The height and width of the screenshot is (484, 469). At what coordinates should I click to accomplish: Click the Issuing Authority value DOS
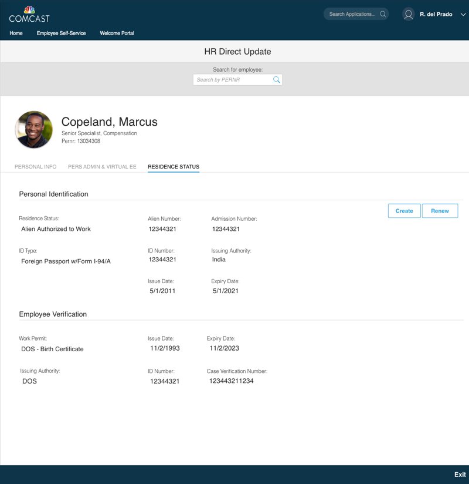[x=29, y=381]
